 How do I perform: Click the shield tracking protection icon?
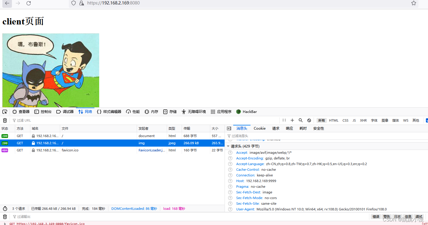(x=74, y=3)
